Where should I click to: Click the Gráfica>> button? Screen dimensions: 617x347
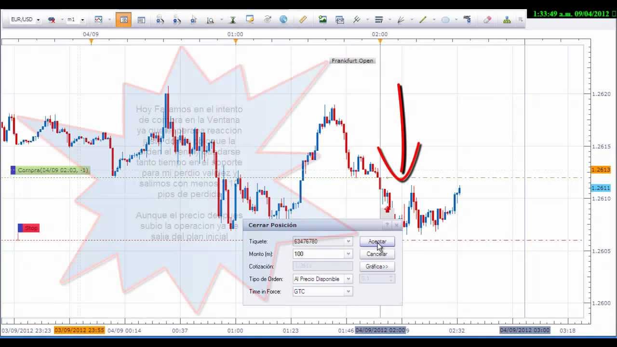click(x=377, y=267)
